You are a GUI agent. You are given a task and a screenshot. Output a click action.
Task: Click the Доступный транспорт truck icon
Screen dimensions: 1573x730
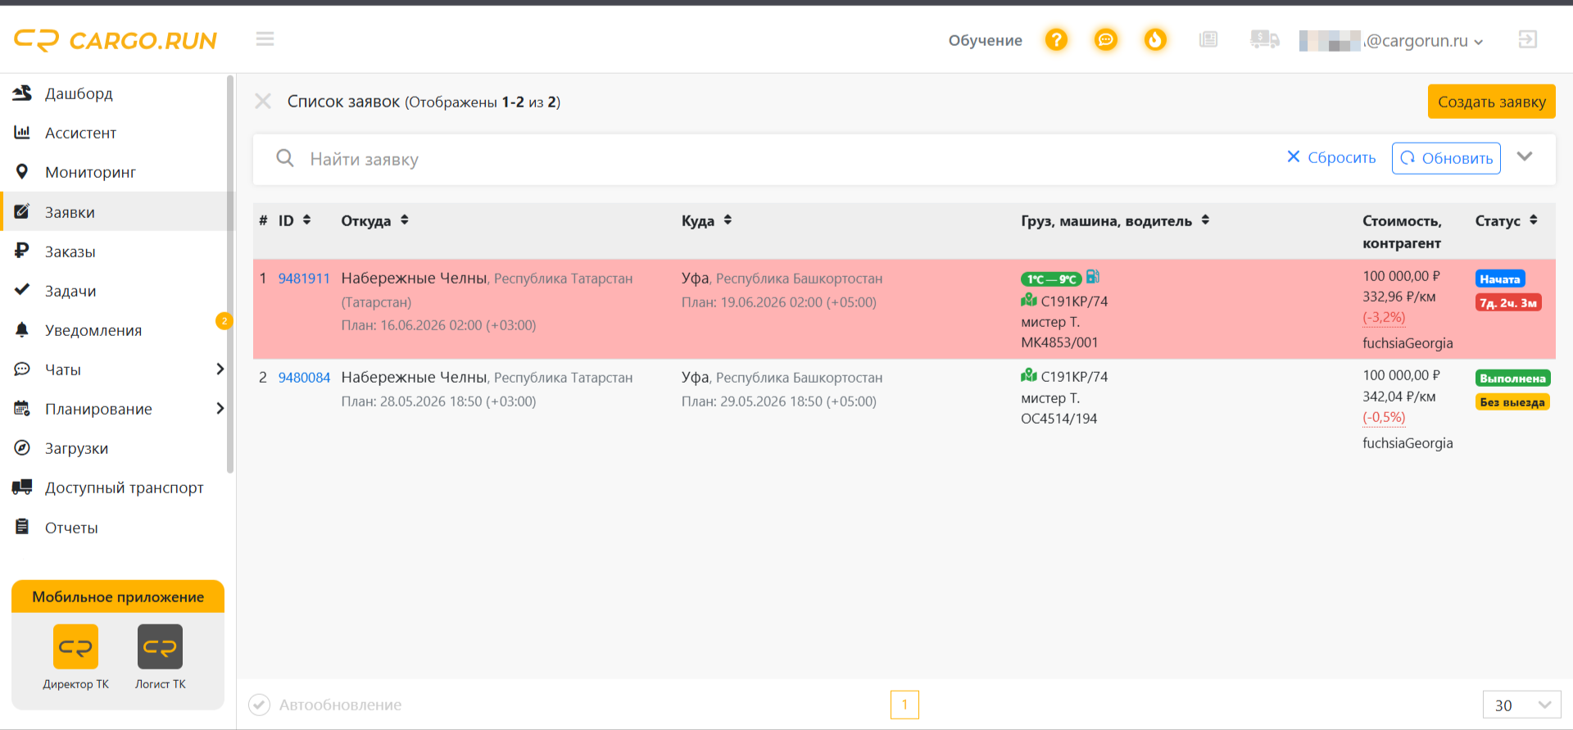22,487
